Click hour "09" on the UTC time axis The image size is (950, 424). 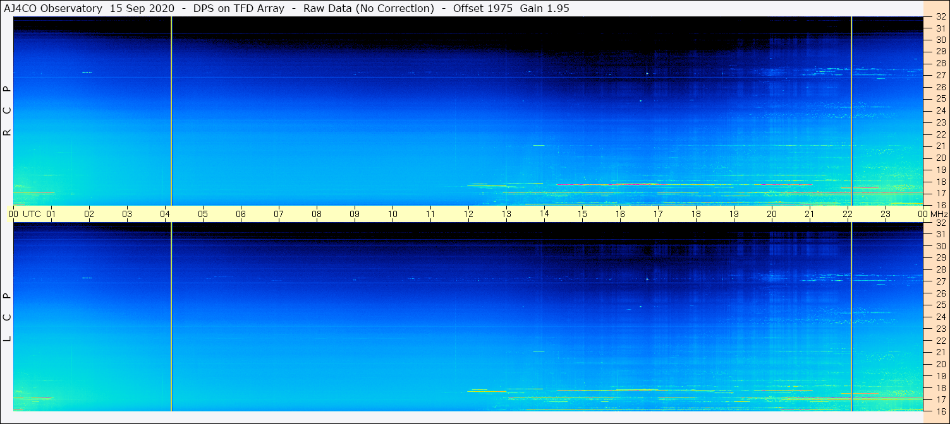coord(355,214)
